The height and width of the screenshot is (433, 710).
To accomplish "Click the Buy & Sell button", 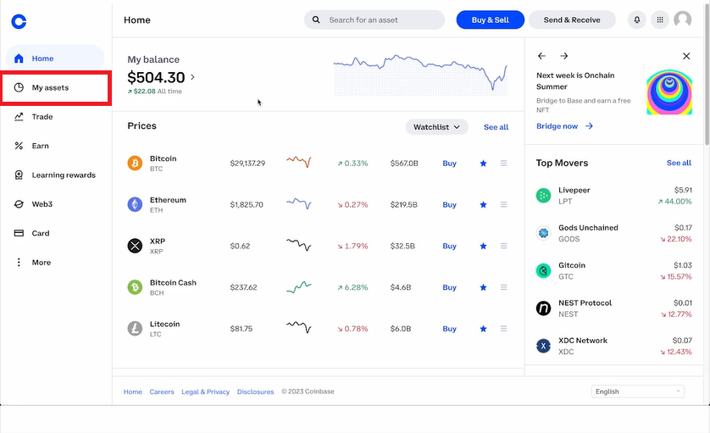I will pos(491,20).
